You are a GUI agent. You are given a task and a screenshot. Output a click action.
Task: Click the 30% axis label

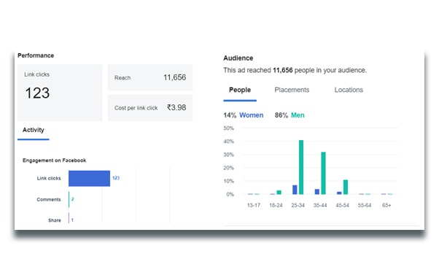click(228, 155)
